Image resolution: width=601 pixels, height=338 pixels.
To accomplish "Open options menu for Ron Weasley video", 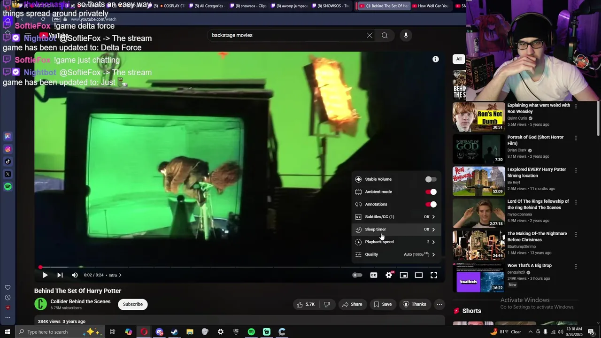I will coord(576,106).
